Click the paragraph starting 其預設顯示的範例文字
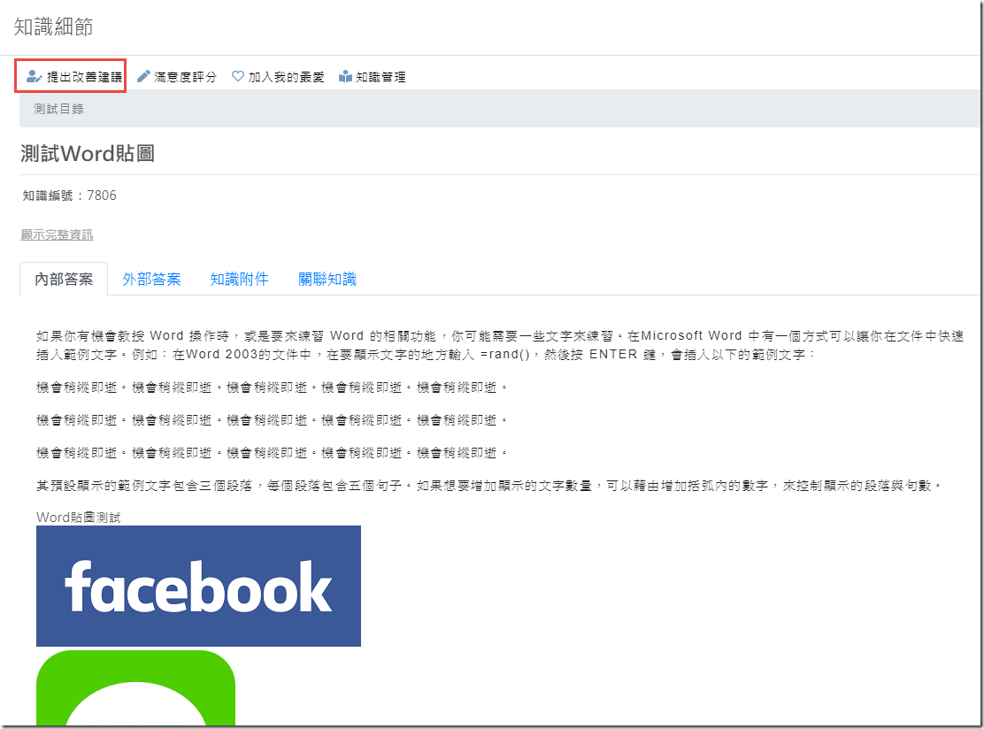984x729 pixels. (x=489, y=486)
